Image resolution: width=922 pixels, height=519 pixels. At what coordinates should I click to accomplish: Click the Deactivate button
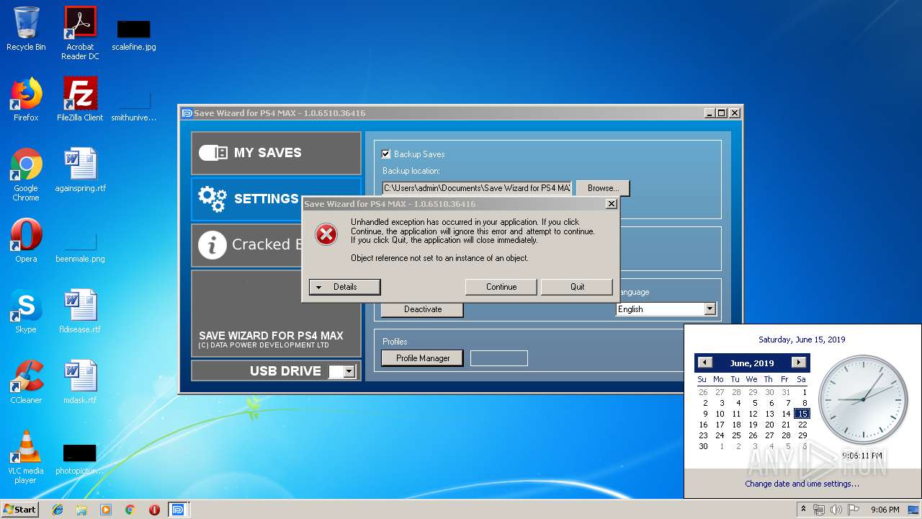422,309
